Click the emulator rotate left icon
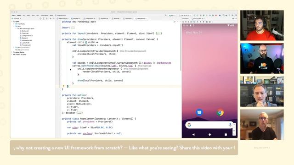Image resolution: width=294 pixels, height=165 pixels. coord(191,22)
